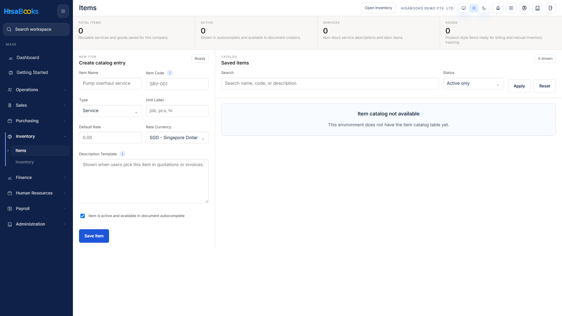The image size is (562, 316).
Task: Click the Getting Started sidebar icon
Action: tap(11, 73)
